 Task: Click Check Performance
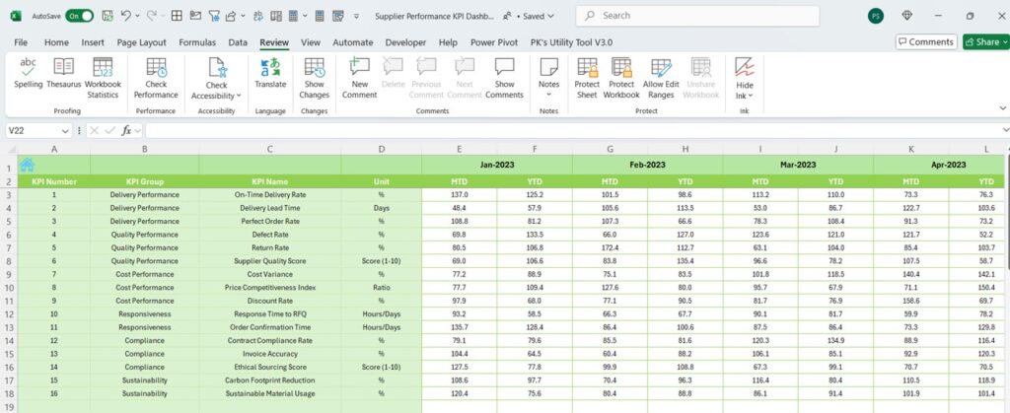pyautogui.click(x=156, y=78)
